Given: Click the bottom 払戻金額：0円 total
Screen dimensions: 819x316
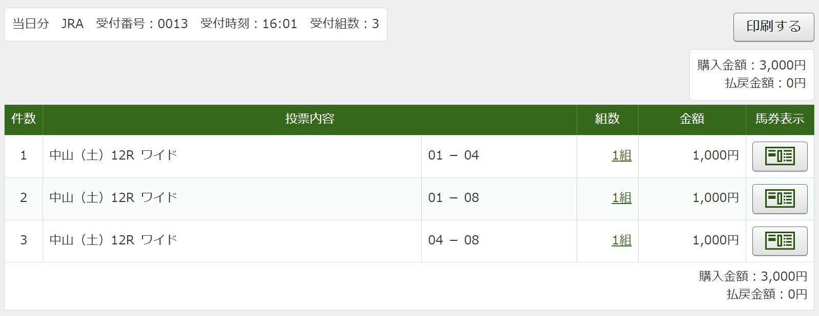Looking at the screenshot, I should tap(766, 295).
